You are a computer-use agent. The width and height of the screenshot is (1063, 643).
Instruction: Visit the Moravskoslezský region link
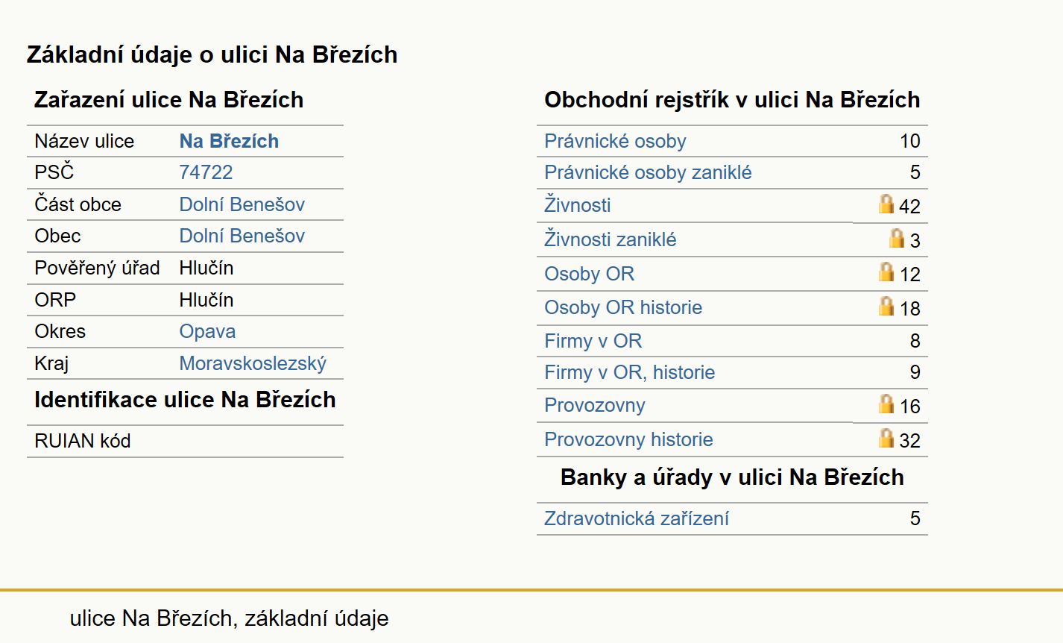click(x=253, y=363)
